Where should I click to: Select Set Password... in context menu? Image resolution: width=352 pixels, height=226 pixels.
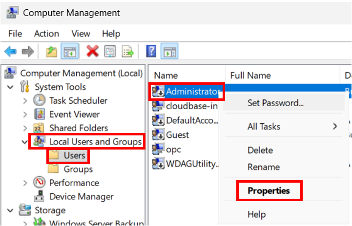pyautogui.click(x=275, y=103)
